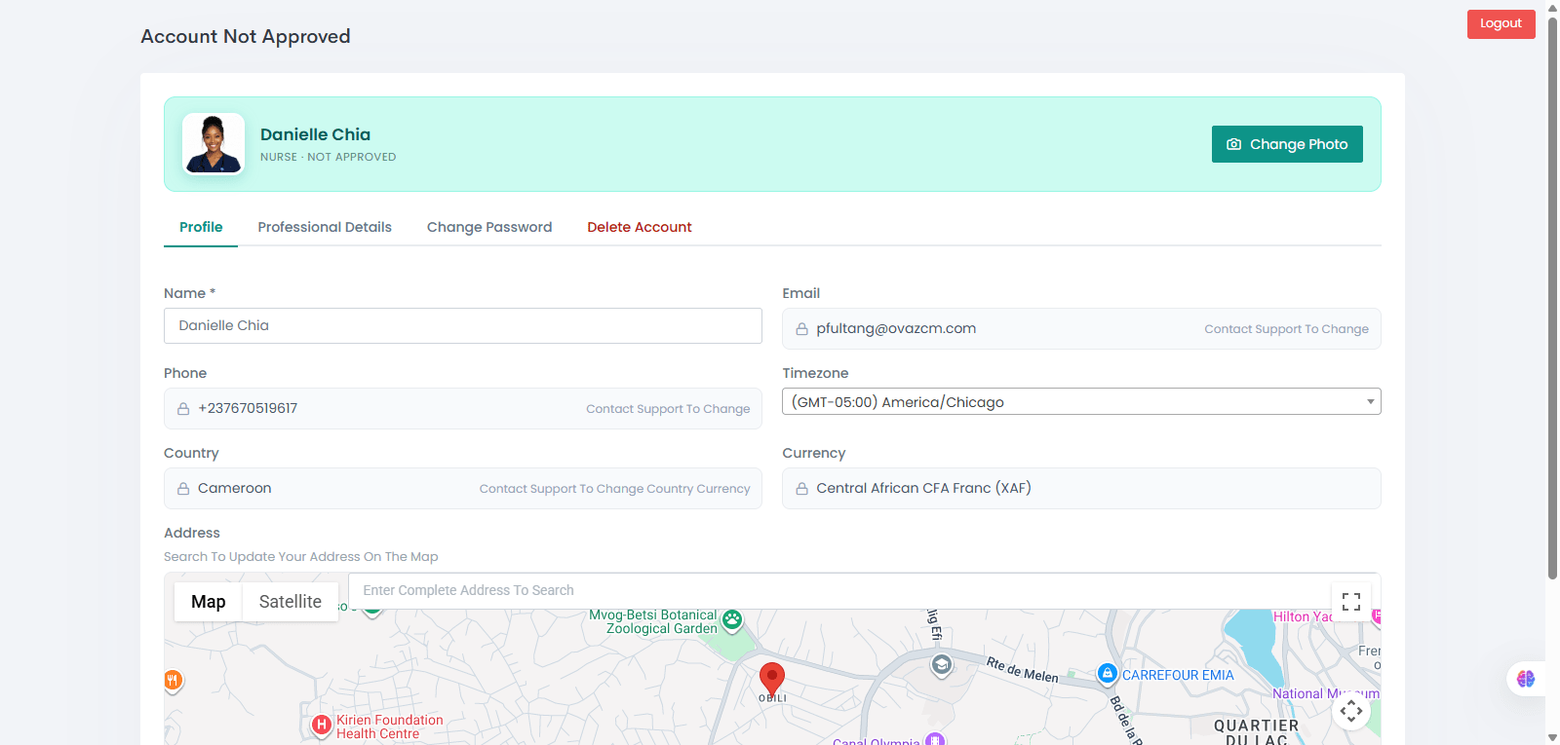Click the address search input field

[840, 590]
